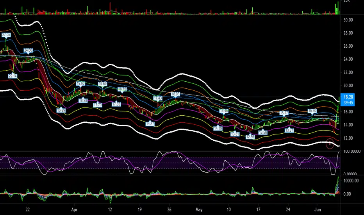
Task: Click the 13.87 pivot low label
Action: (x=289, y=131)
